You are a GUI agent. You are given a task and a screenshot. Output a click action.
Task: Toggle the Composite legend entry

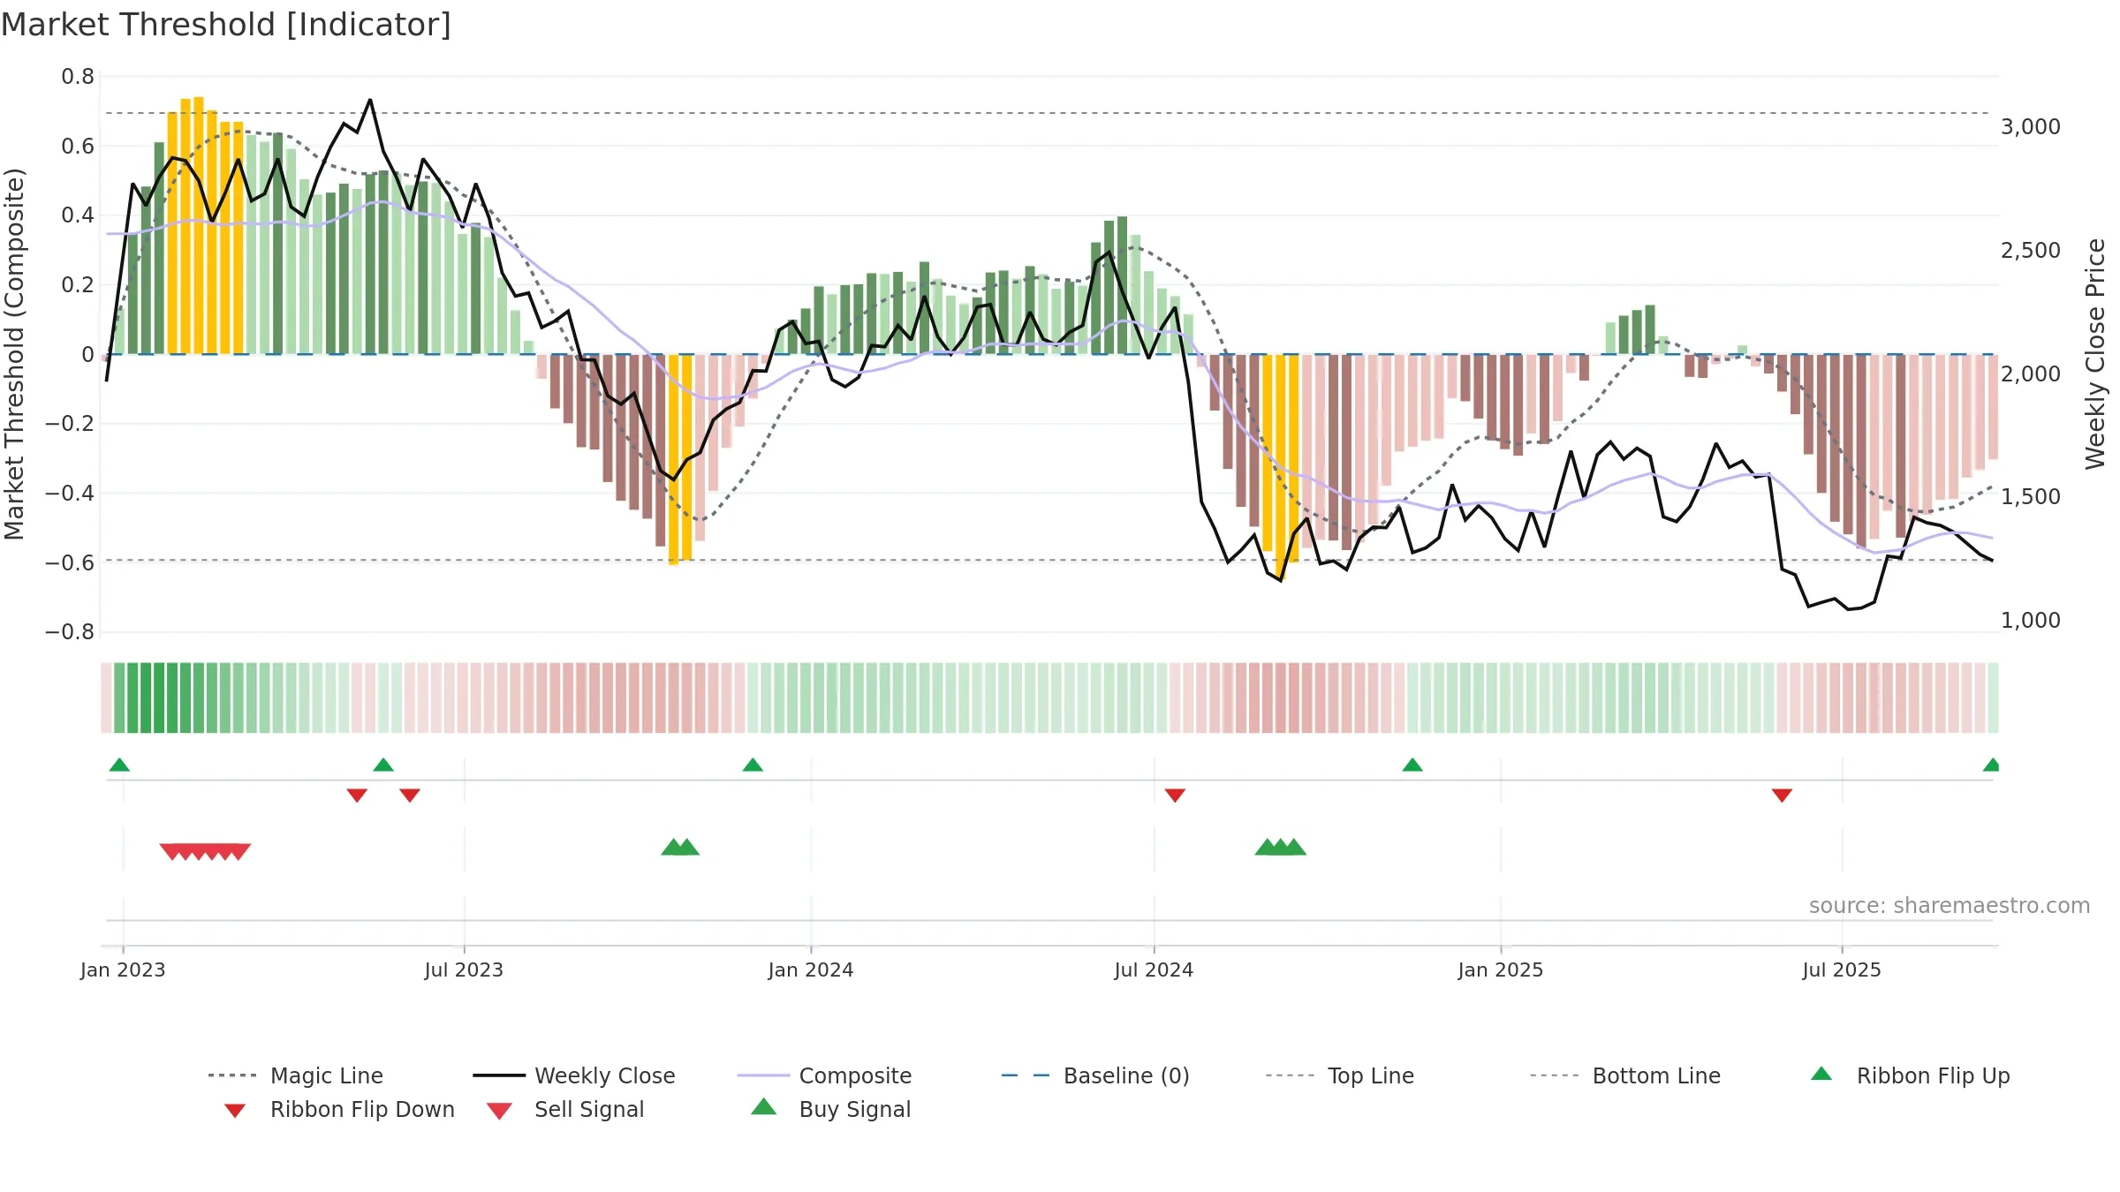click(x=824, y=1075)
